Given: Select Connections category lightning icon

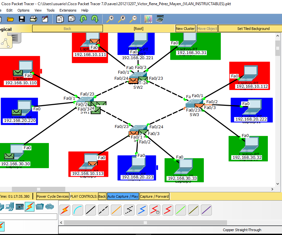Looking at the screenshot, I should 30,207.
